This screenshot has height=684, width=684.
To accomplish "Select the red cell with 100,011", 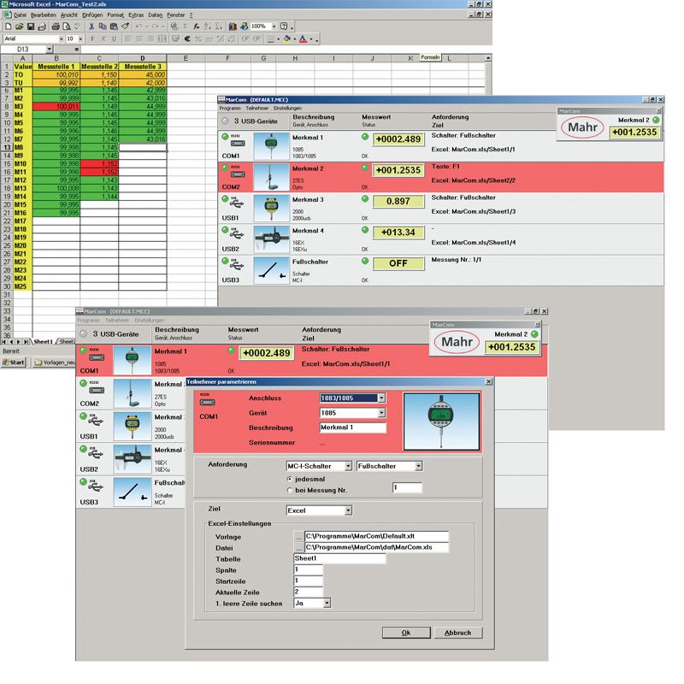I will pos(56,106).
